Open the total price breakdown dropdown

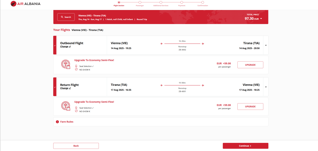[261, 19]
